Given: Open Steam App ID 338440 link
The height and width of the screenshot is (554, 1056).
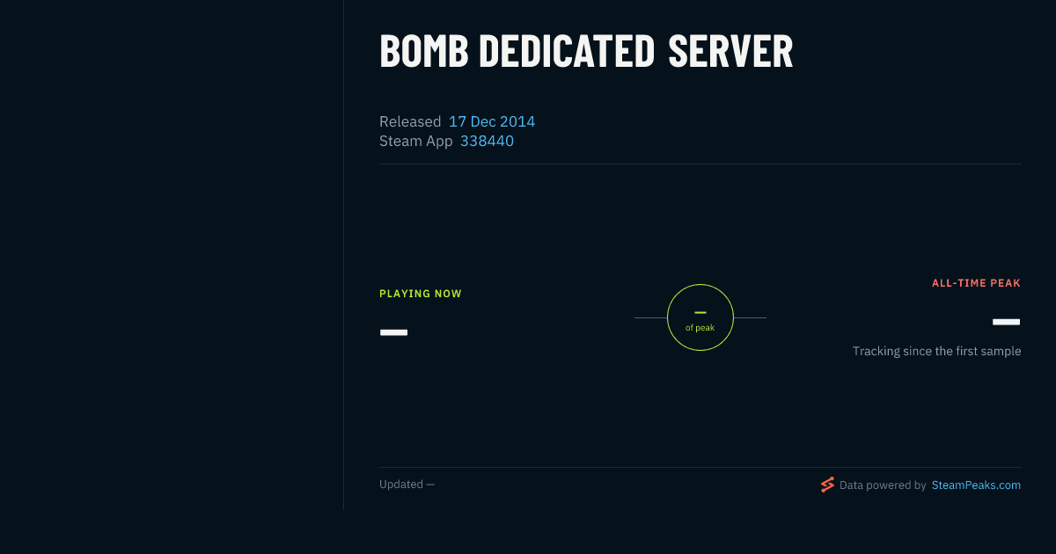Looking at the screenshot, I should (487, 141).
